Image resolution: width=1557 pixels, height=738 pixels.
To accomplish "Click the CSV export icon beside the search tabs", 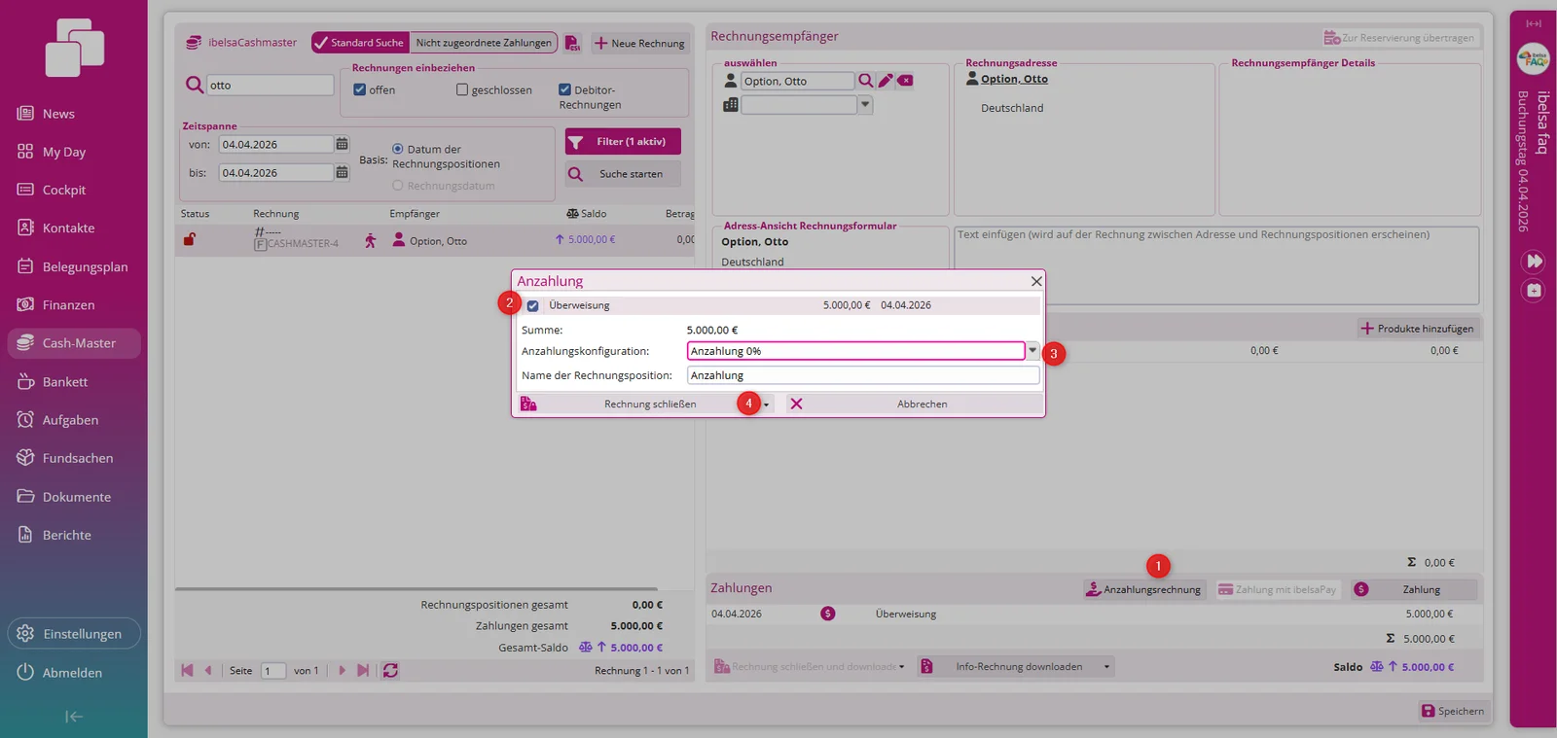I will 572,43.
